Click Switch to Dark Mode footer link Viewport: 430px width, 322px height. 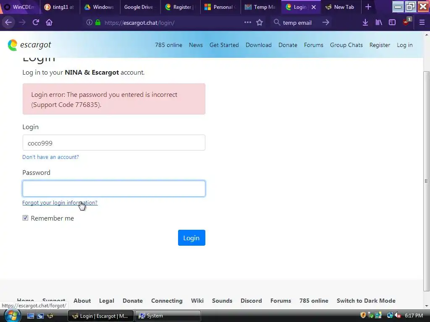pos(366,301)
